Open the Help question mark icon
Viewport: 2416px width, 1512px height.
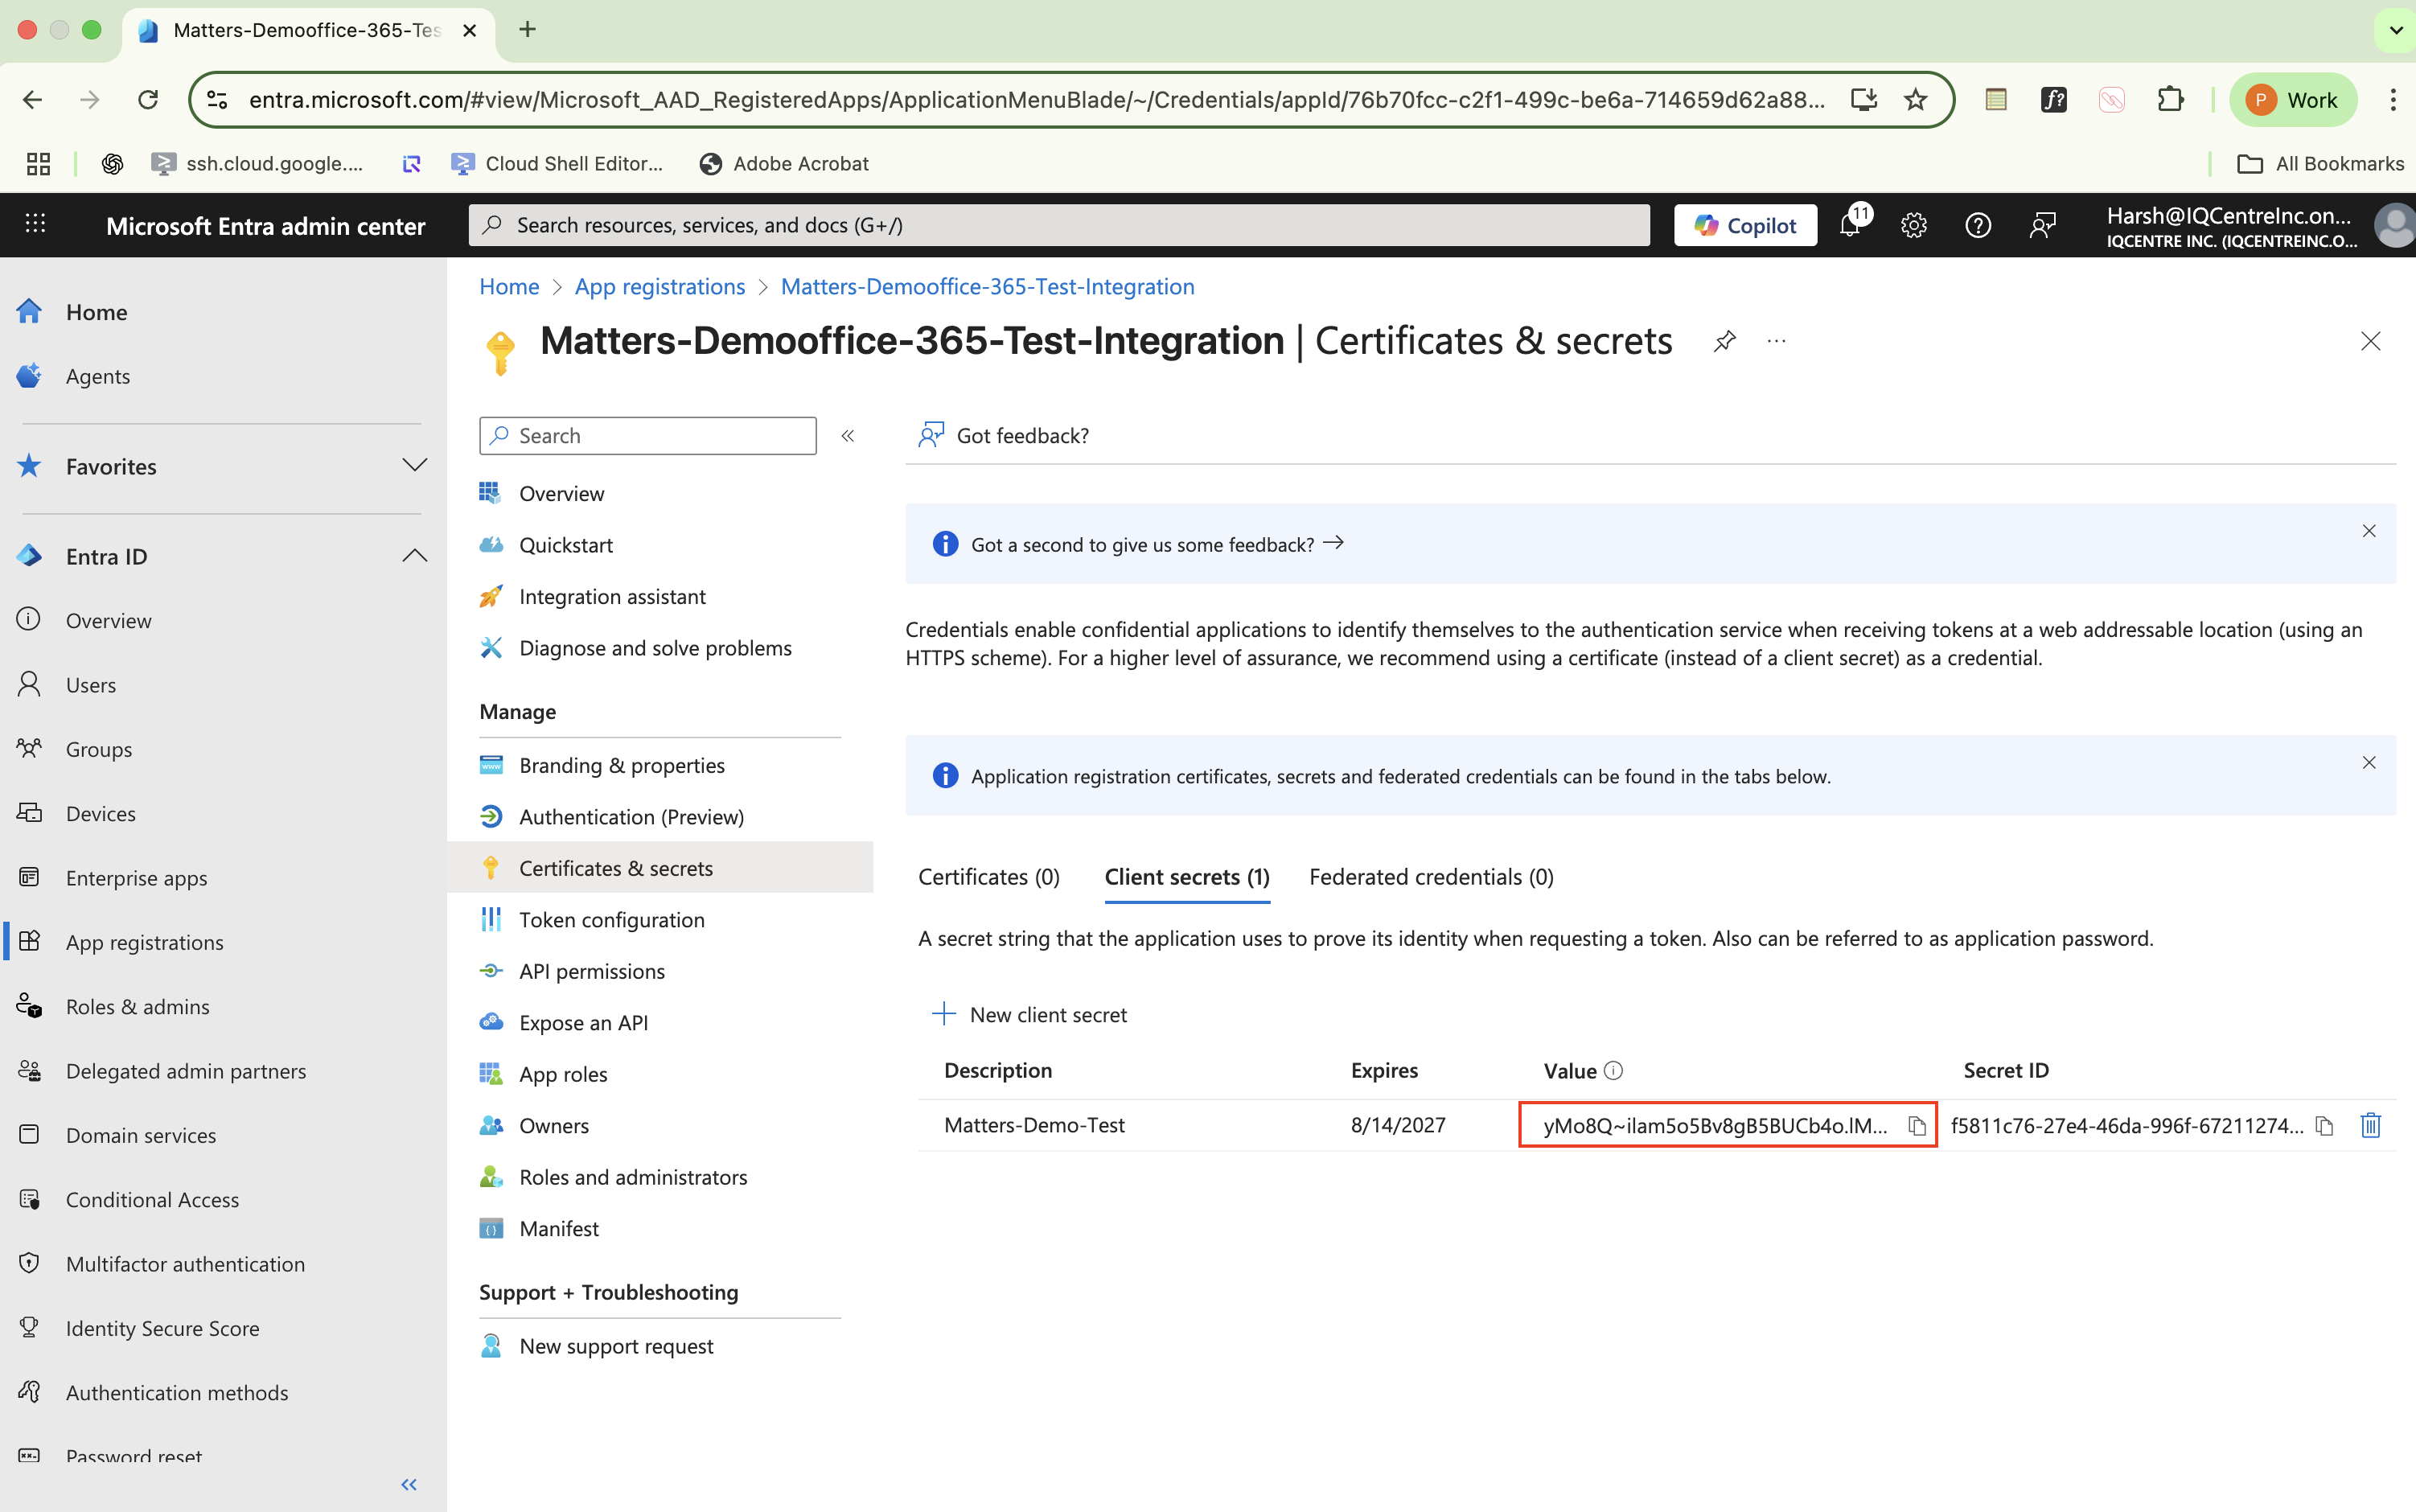(x=1978, y=225)
